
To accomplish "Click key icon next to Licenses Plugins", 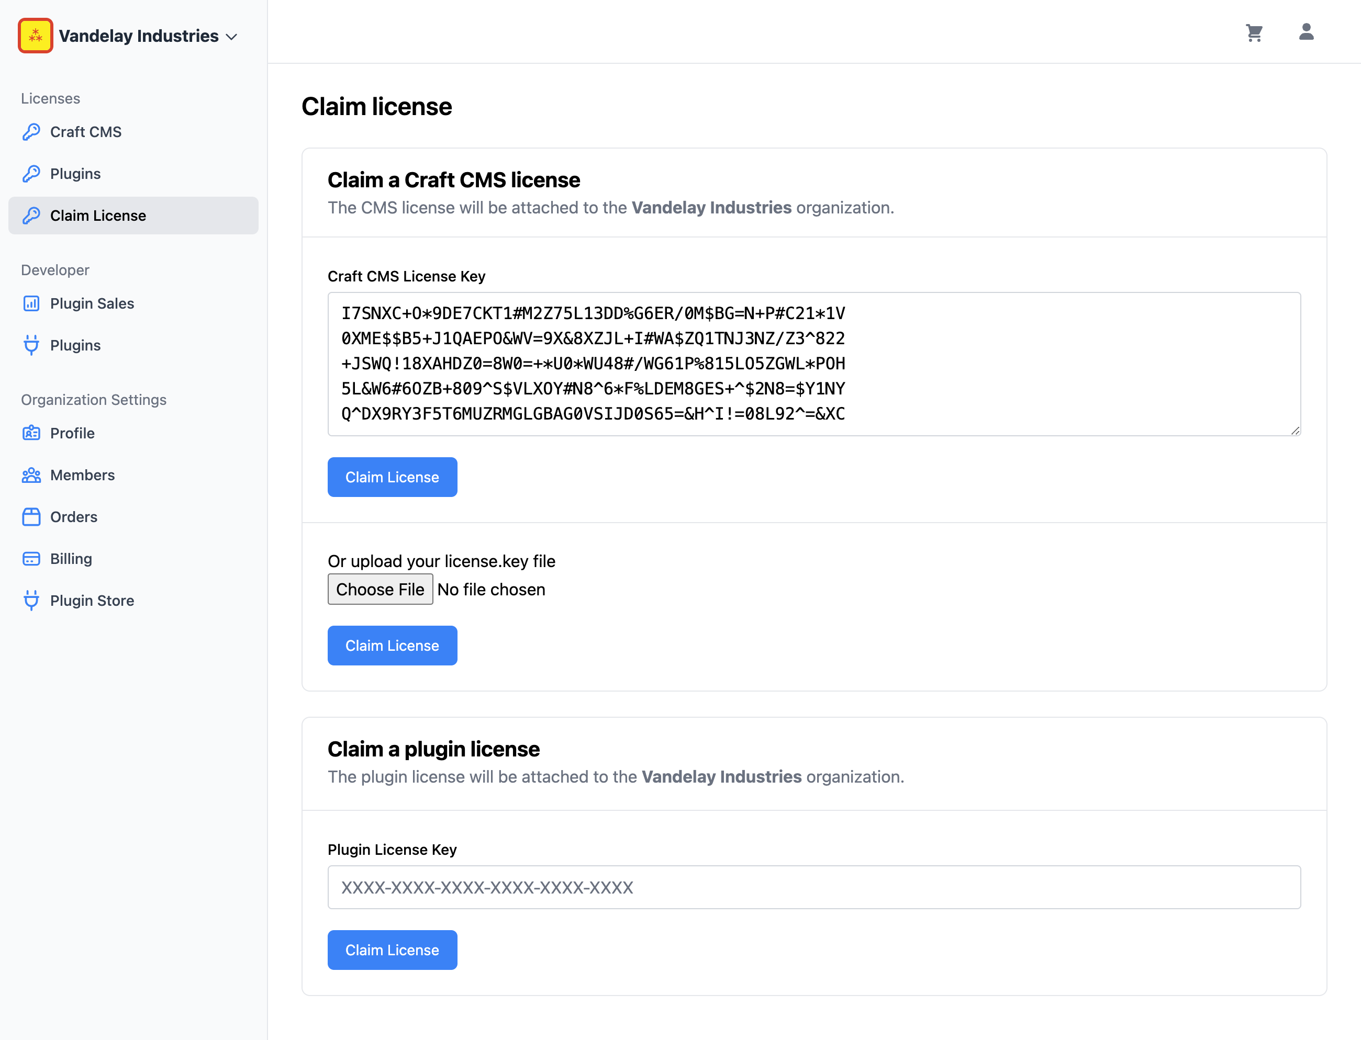I will (x=31, y=174).
